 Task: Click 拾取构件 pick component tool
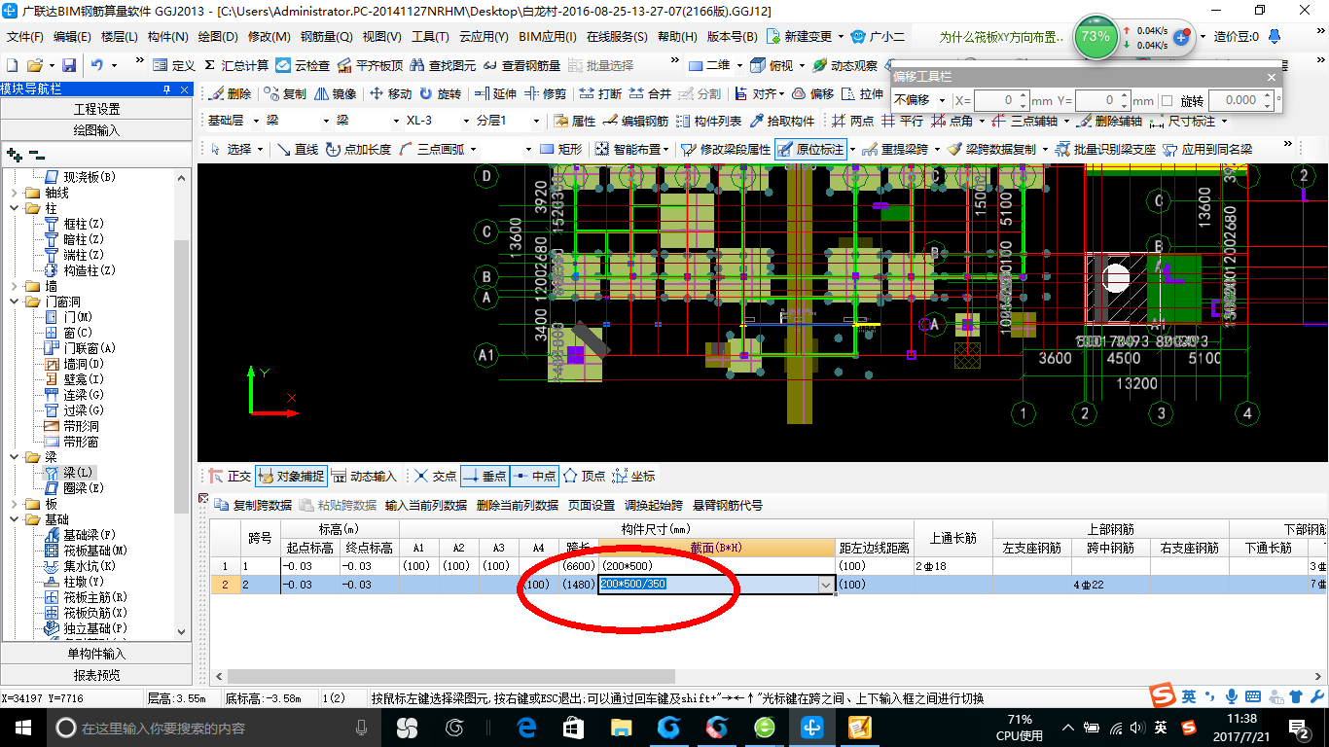781,122
